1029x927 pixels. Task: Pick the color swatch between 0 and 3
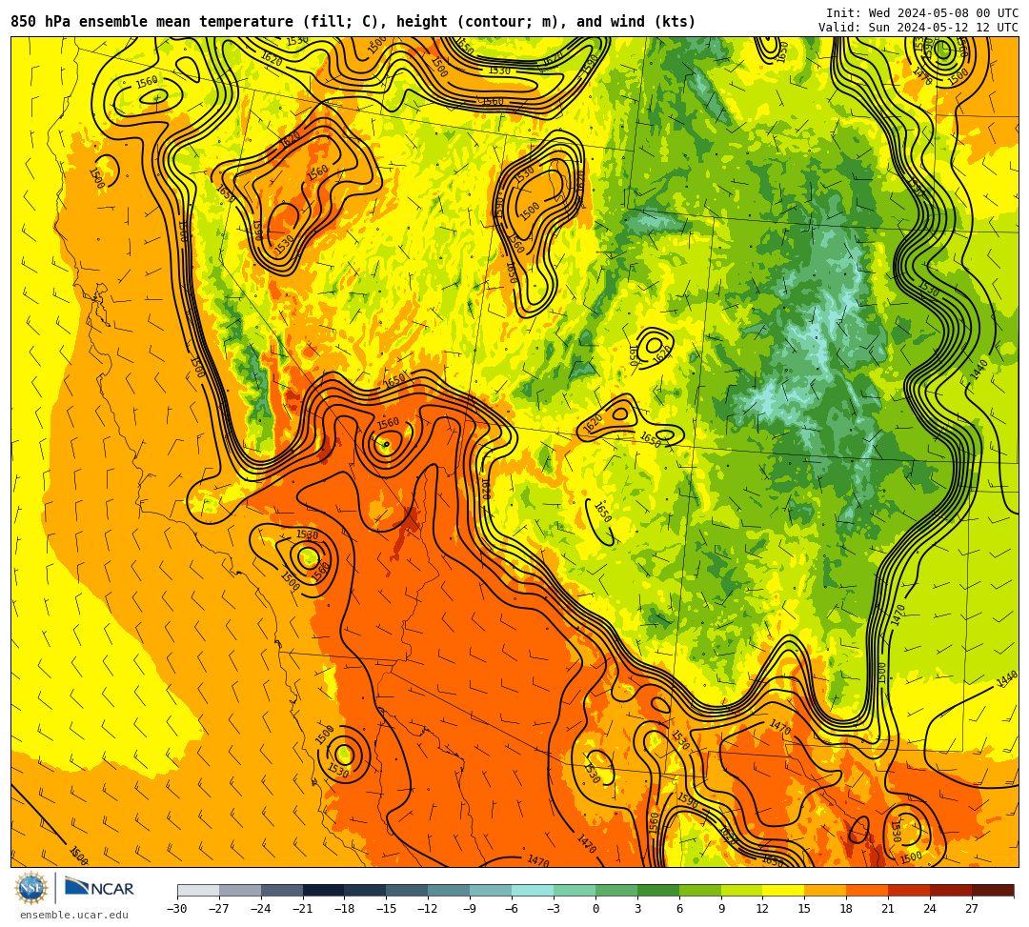616,890
